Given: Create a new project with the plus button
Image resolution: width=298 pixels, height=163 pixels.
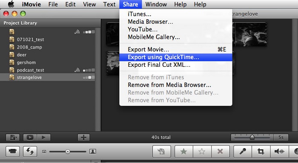Looking at the screenshot, I should [x=83, y=137].
